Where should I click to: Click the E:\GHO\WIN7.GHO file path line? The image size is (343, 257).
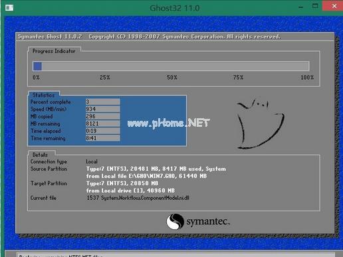146,176
